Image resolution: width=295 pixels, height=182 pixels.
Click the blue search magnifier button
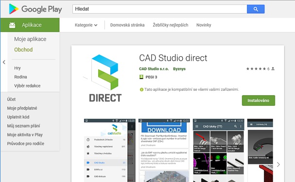(256, 9)
